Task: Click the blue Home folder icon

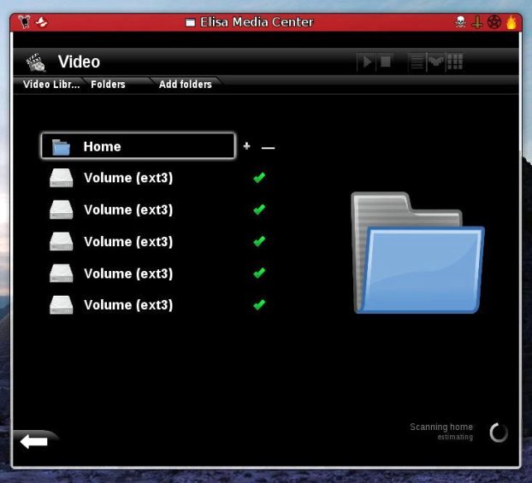Action: (61, 147)
